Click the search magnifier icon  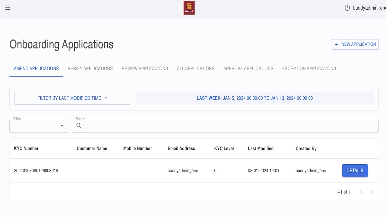(79, 126)
